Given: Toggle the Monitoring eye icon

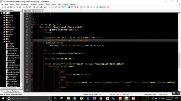Looking at the screenshot, I should click(84, 7).
